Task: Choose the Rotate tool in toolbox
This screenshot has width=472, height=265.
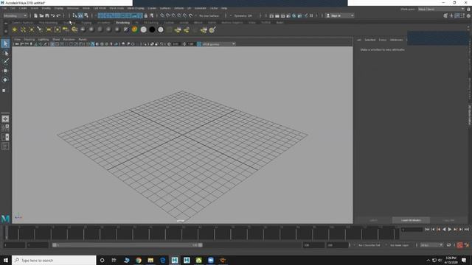Action: 5,80
